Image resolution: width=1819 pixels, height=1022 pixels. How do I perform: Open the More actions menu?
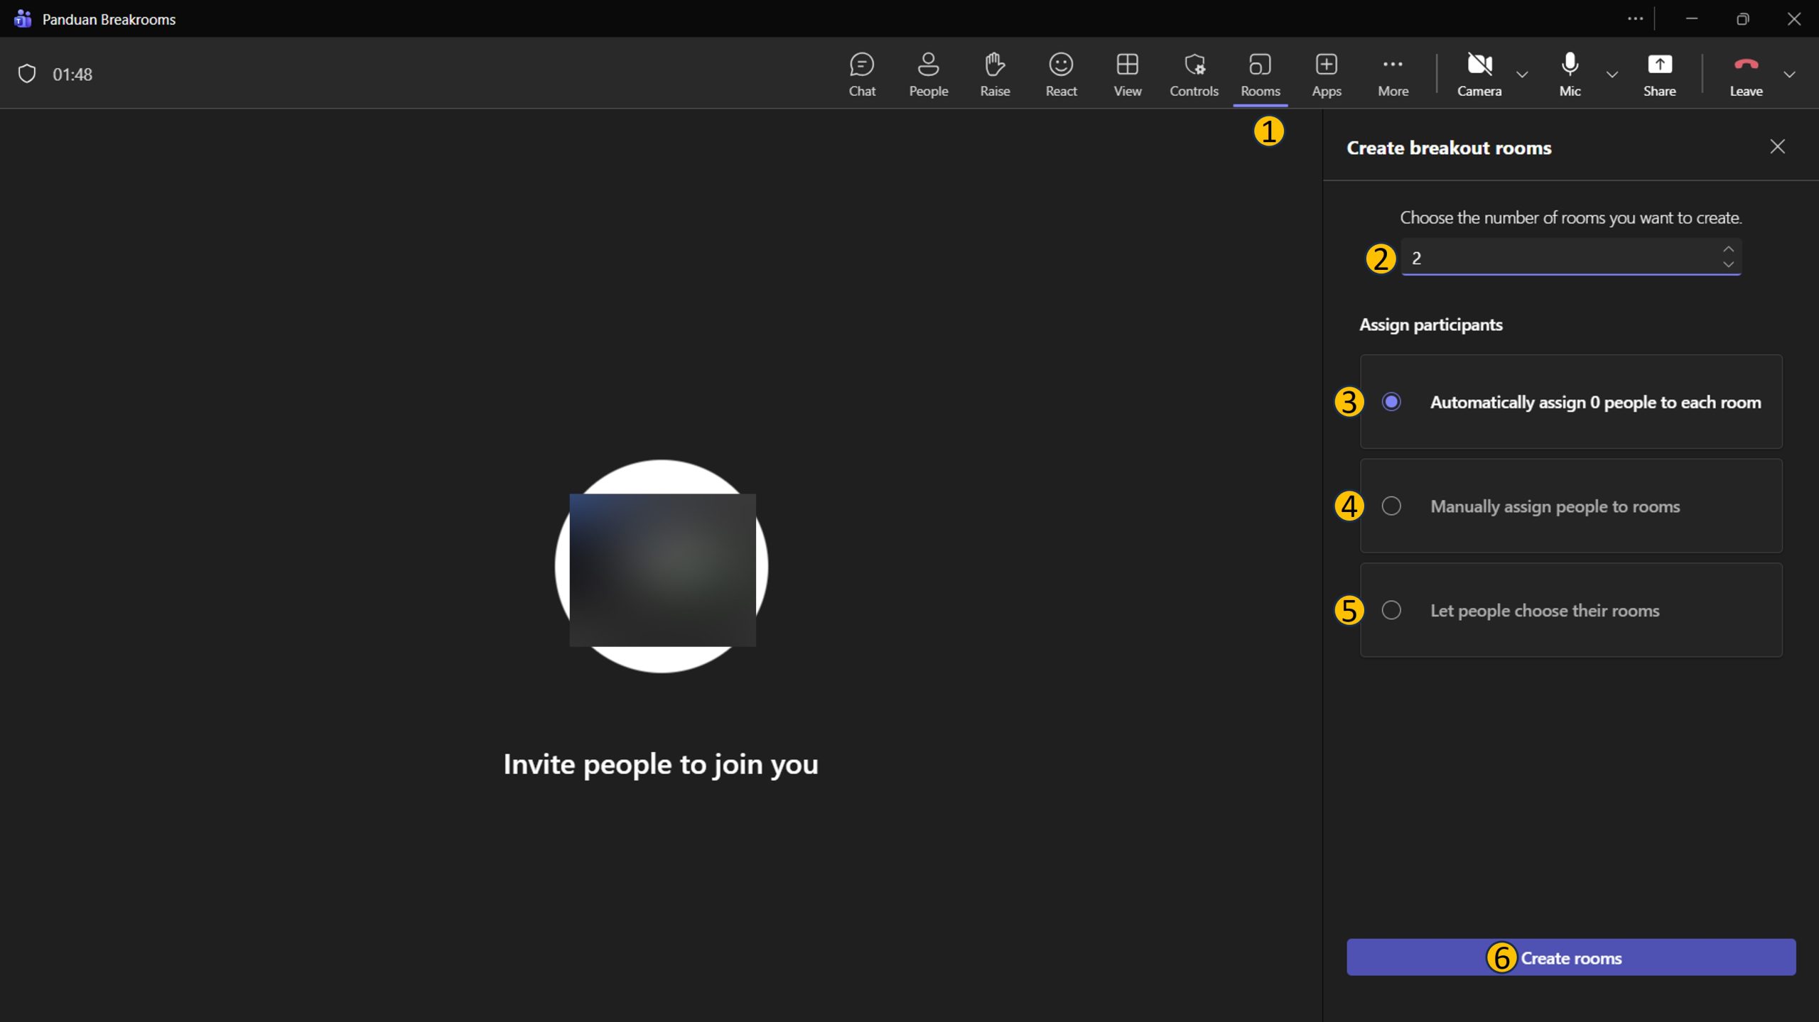1393,74
